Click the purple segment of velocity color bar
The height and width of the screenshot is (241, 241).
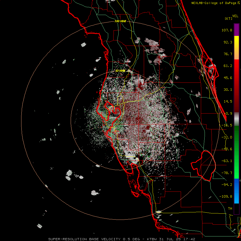pos(236,30)
